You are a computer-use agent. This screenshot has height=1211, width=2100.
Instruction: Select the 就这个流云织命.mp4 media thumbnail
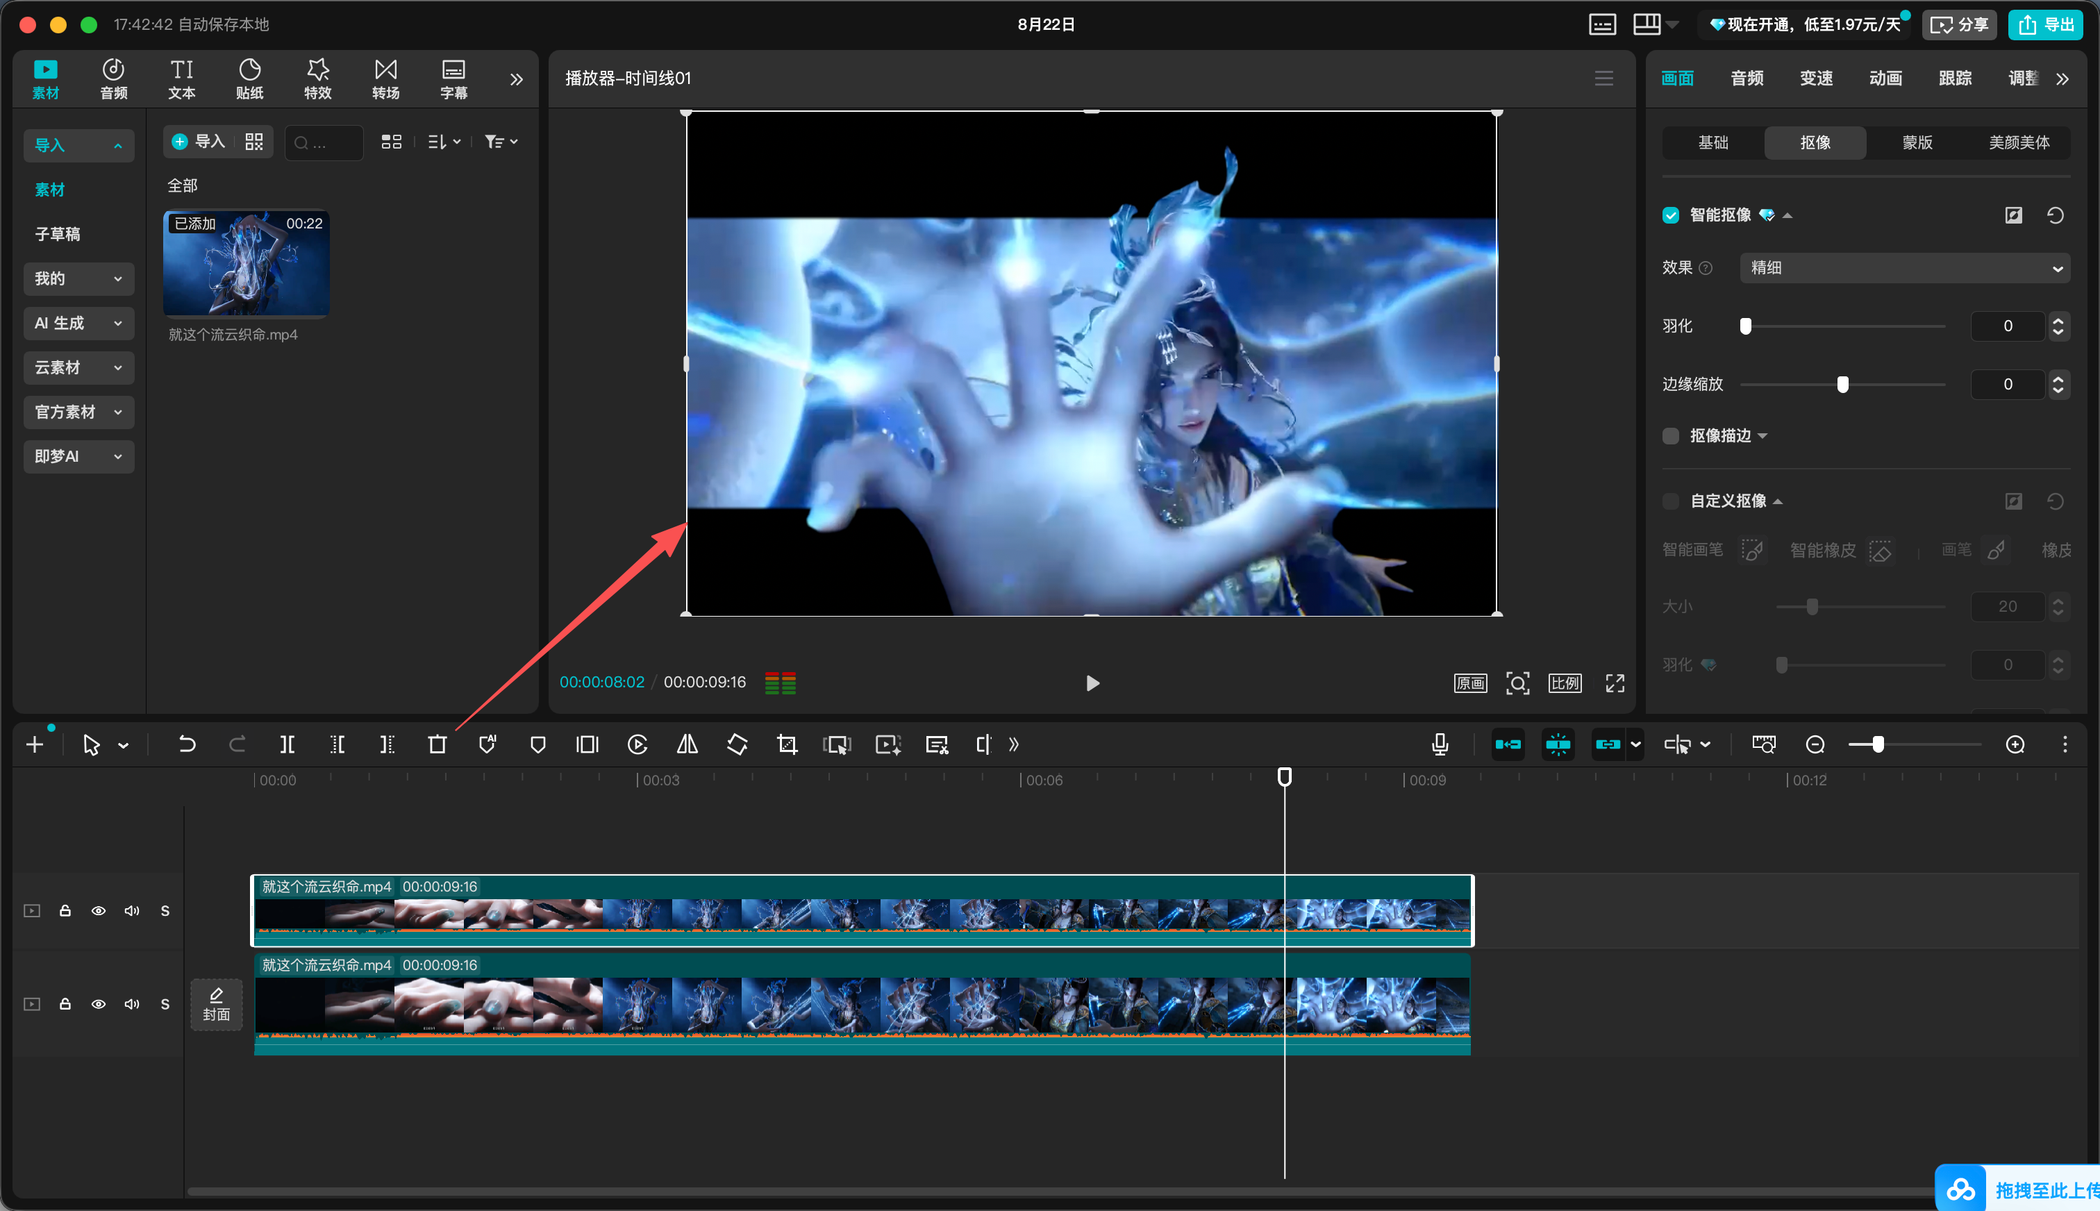coord(246,264)
